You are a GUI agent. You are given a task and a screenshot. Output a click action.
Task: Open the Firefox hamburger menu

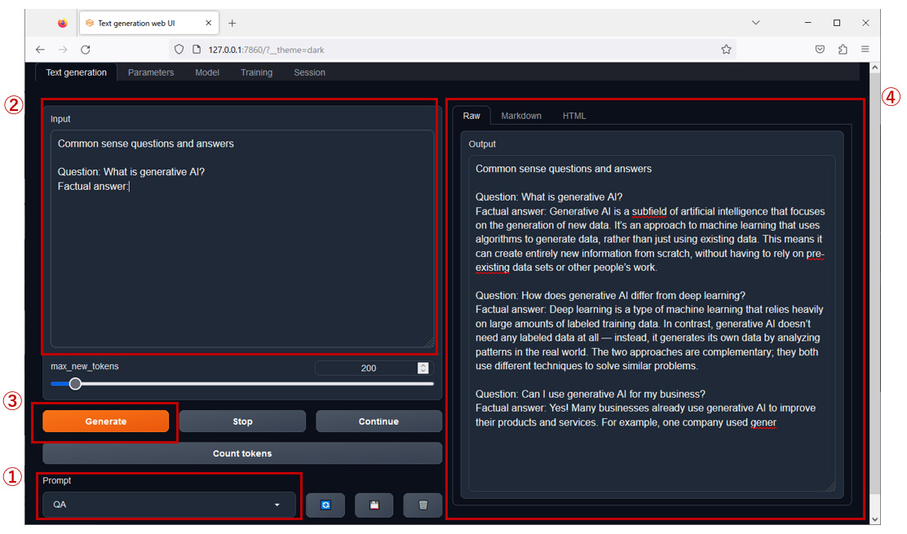[x=865, y=49]
